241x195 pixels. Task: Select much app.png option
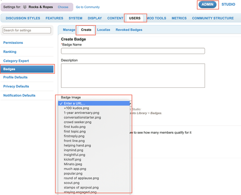click(94, 169)
